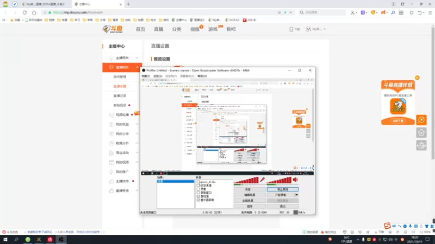Click taskbar search magnifier
Screen dimensions: 435x244
[16, 240]
